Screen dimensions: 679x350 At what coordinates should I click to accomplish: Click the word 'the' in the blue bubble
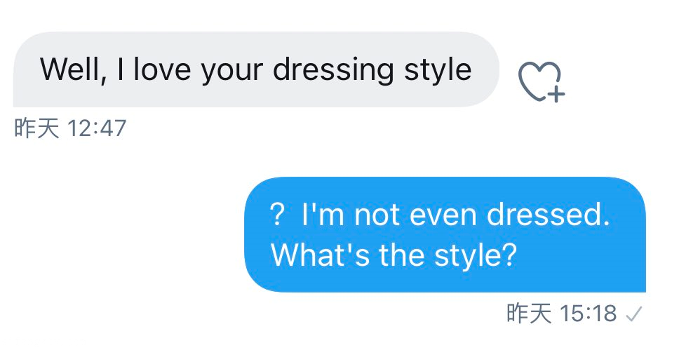[401, 255]
